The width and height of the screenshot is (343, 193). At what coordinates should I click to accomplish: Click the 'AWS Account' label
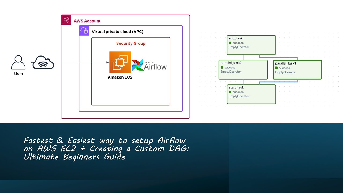[87, 21]
